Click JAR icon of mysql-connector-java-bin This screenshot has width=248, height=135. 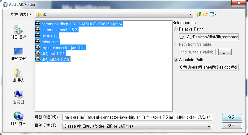coord(38,48)
